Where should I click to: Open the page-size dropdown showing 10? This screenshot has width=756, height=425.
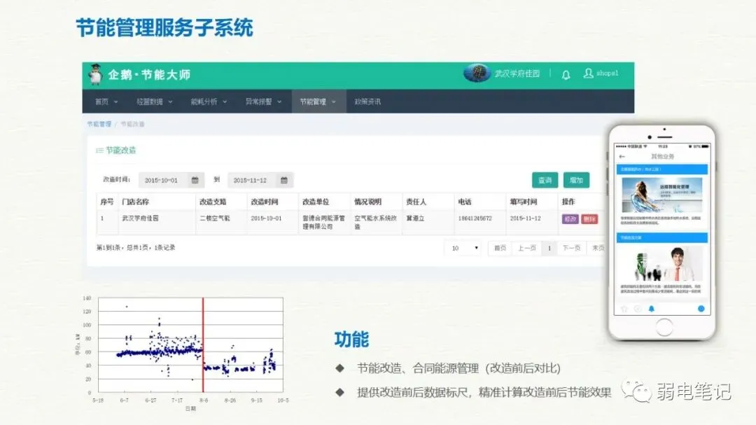pyautogui.click(x=464, y=248)
